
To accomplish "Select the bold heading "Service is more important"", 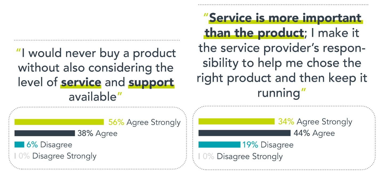I will (x=285, y=18).
